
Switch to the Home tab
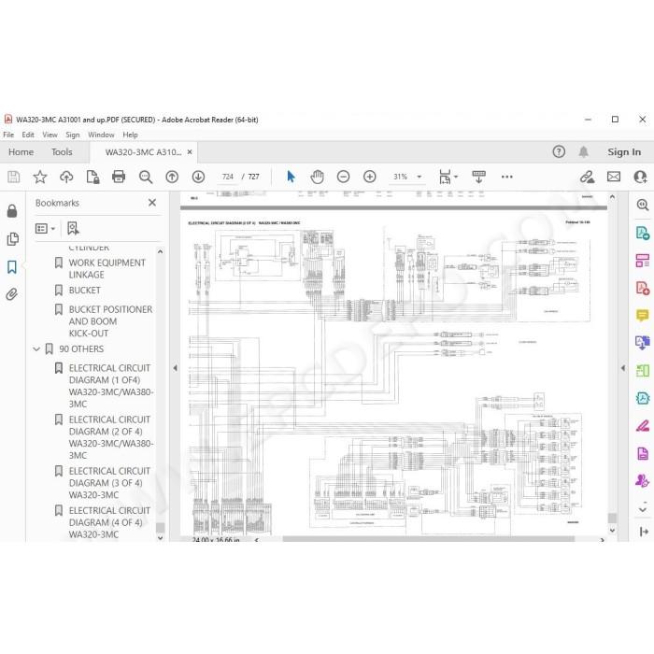[21, 151]
